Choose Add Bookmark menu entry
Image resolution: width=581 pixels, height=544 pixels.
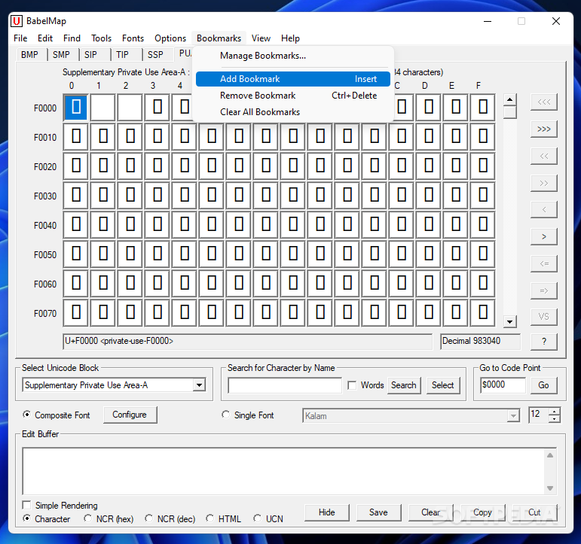292,79
